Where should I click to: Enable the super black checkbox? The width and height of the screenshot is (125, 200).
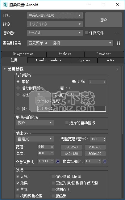(53, 196)
